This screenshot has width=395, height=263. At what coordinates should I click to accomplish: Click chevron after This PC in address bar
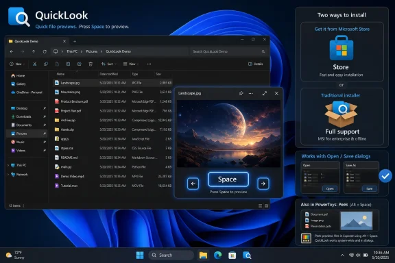pyautogui.click(x=82, y=51)
